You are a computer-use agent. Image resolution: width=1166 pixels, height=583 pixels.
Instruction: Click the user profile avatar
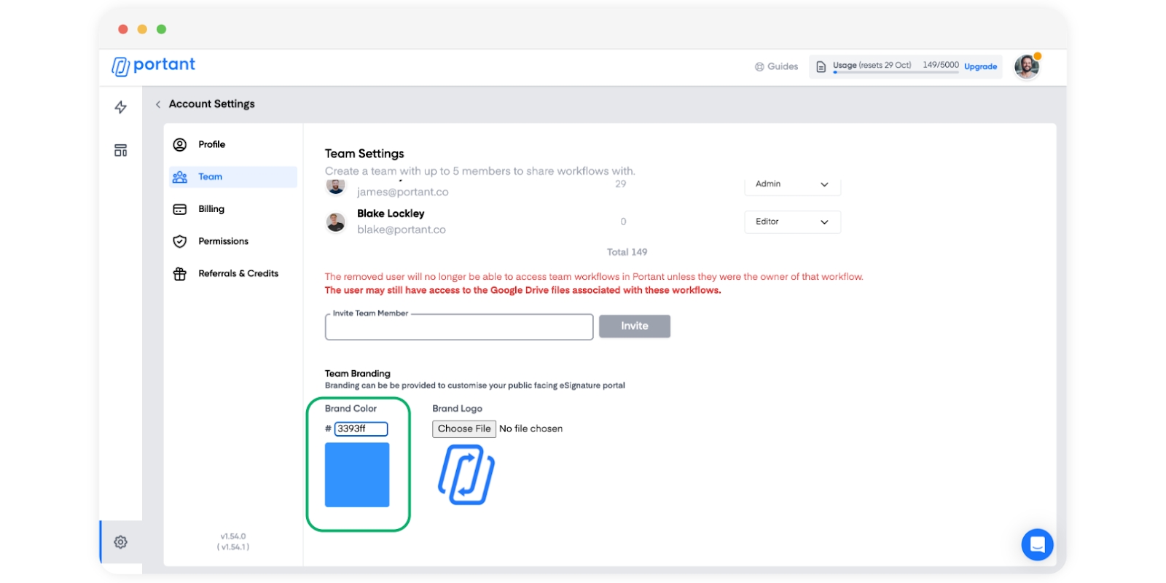1027,66
